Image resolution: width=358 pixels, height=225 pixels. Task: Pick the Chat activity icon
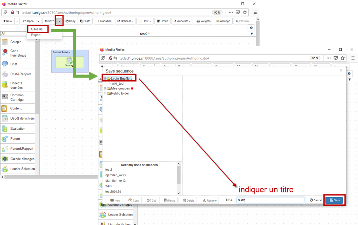5,64
